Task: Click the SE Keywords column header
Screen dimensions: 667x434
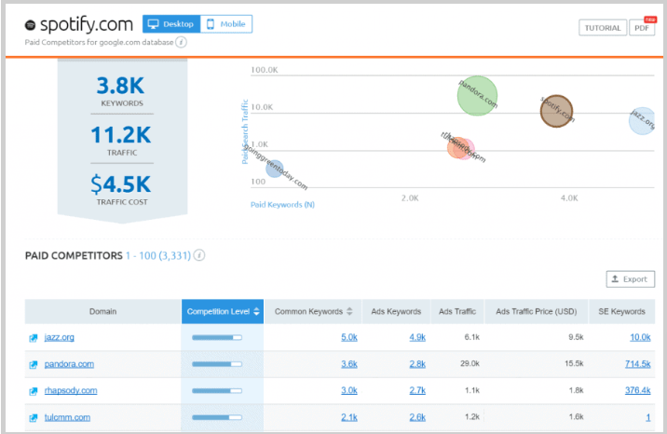Action: click(622, 312)
